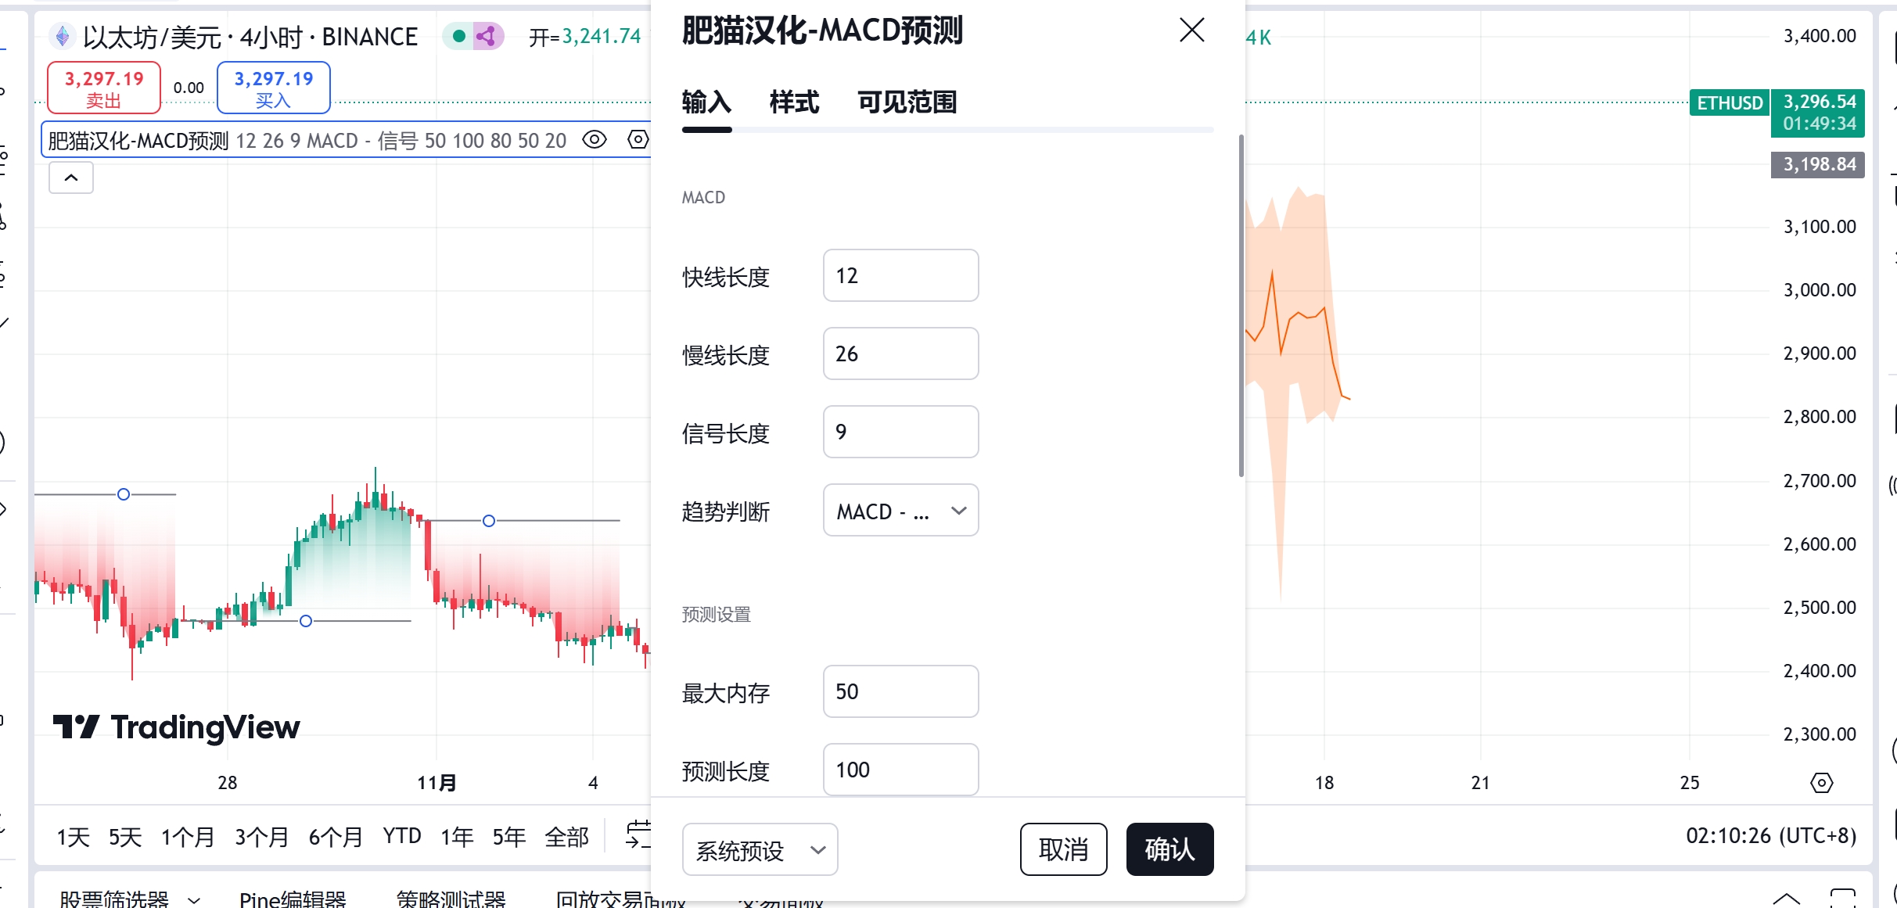The height and width of the screenshot is (908, 1897).
Task: Toggle indicator visibility eye icon
Action: tap(595, 140)
